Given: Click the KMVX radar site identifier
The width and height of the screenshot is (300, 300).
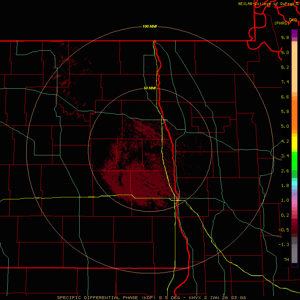Looking at the screenshot, I should (196, 298).
